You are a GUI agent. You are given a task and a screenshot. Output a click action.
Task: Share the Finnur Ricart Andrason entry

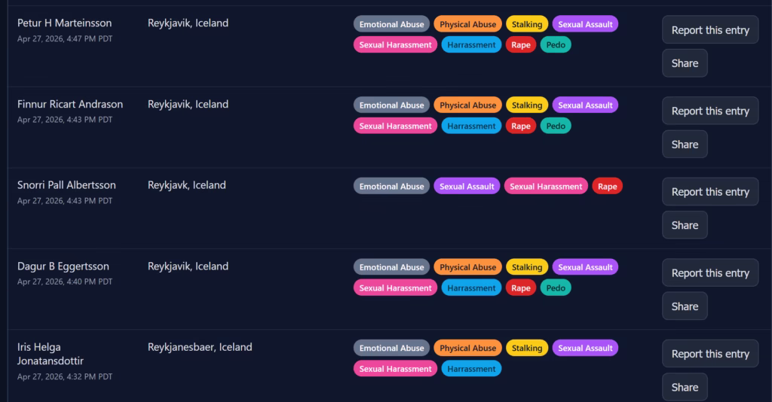pyautogui.click(x=685, y=144)
